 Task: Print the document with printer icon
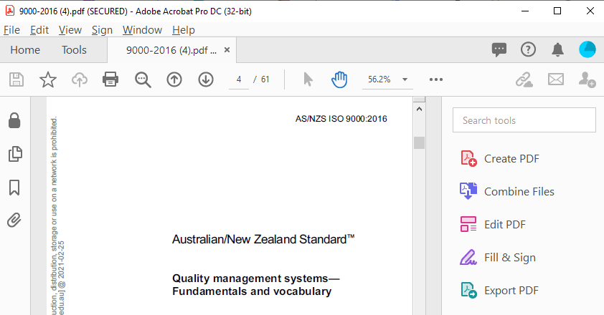(110, 79)
